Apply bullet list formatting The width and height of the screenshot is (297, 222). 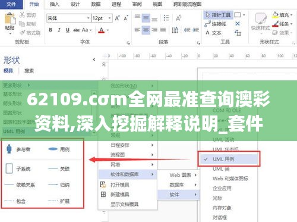tap(166, 18)
